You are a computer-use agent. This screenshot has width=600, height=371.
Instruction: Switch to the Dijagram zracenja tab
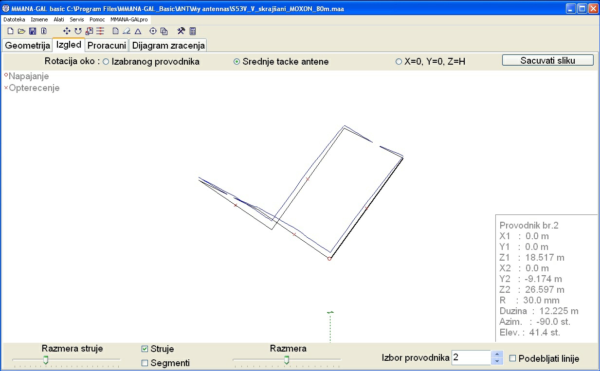169,46
